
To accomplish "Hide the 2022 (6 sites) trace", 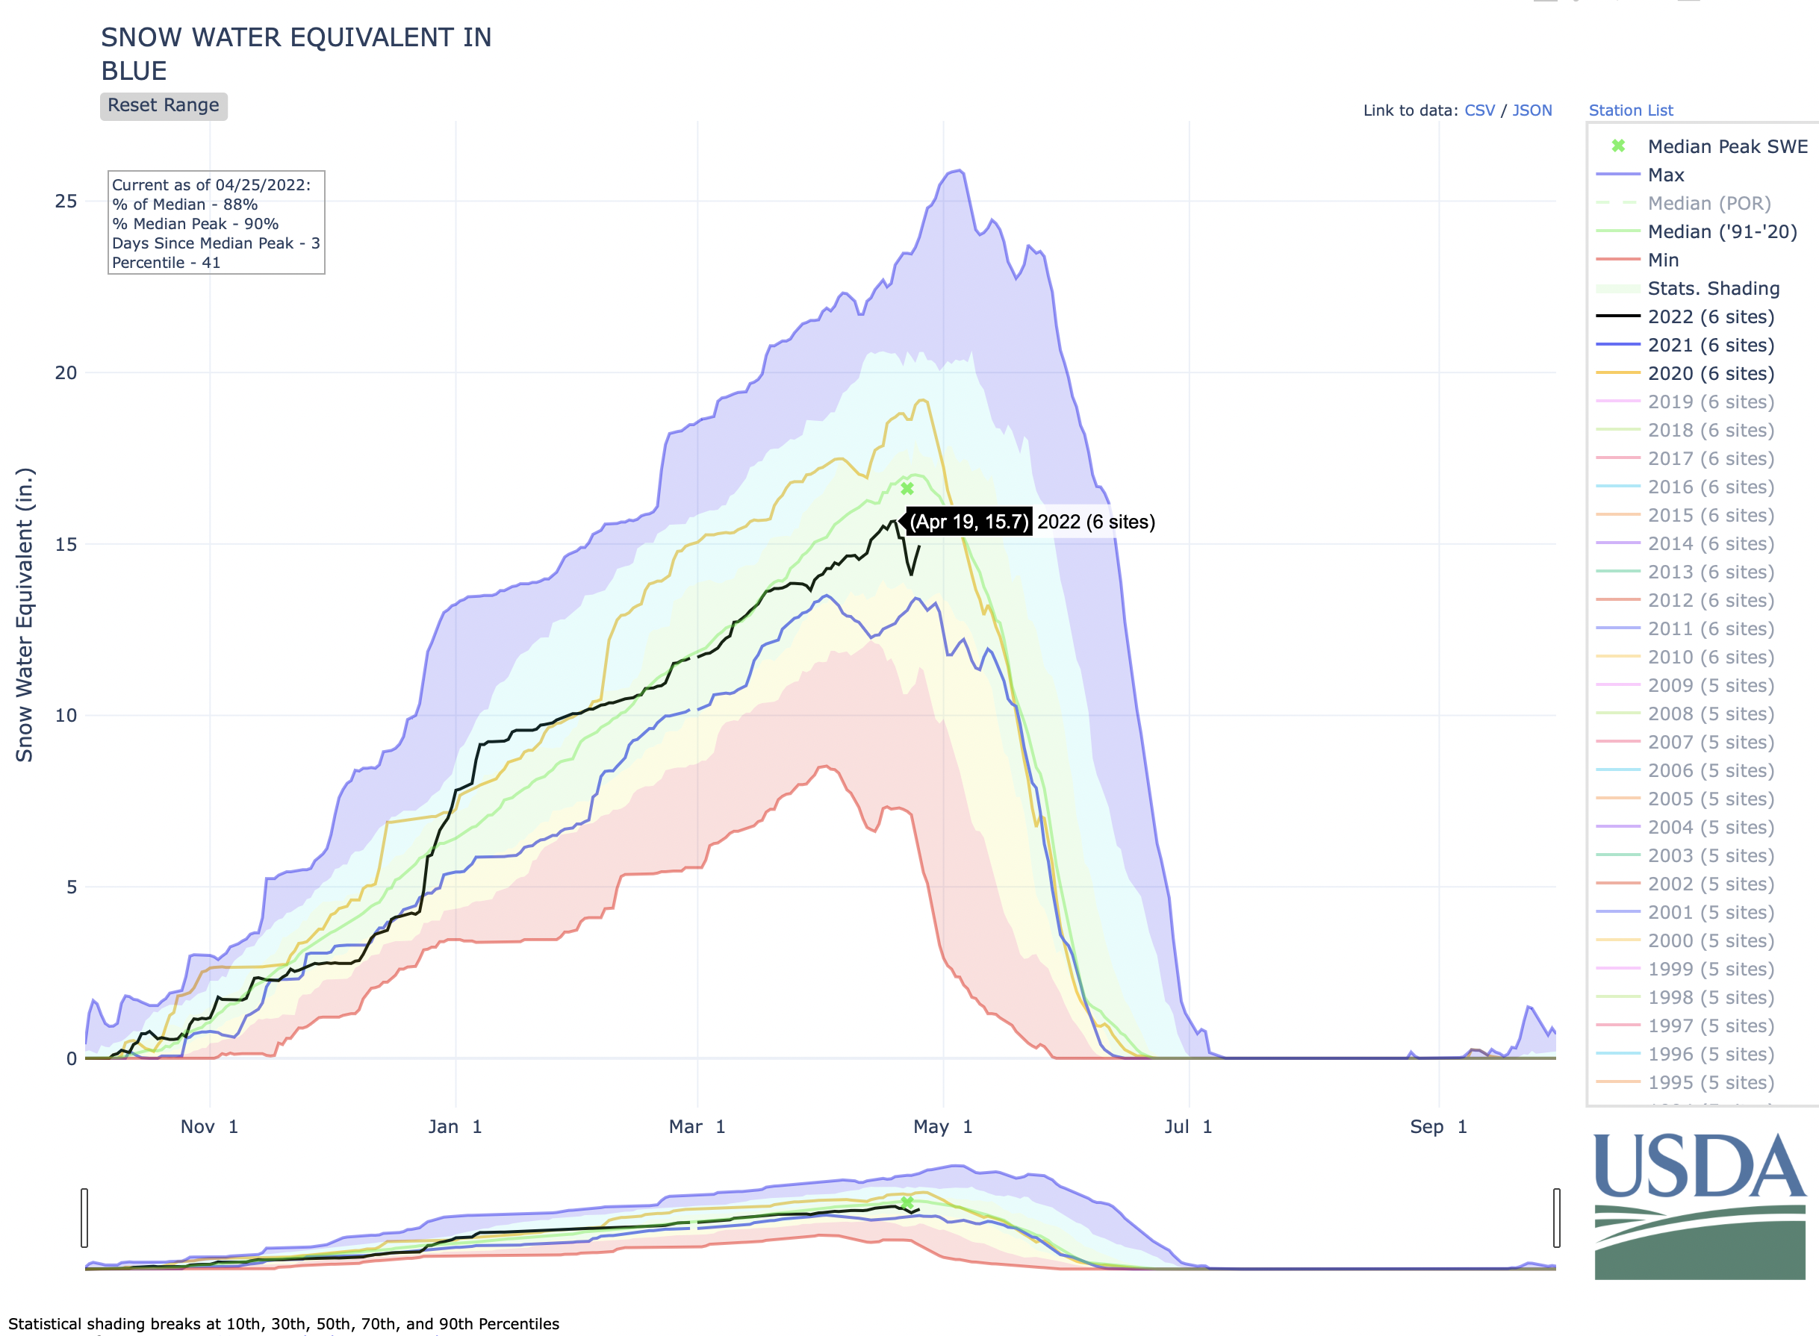I will [1711, 316].
